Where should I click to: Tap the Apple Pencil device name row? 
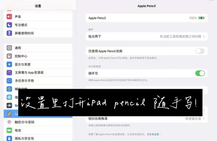click(x=146, y=18)
